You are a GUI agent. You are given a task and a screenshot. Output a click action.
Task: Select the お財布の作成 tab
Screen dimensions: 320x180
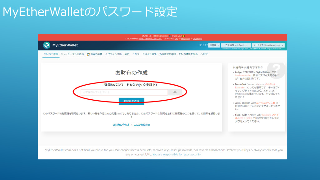point(51,54)
